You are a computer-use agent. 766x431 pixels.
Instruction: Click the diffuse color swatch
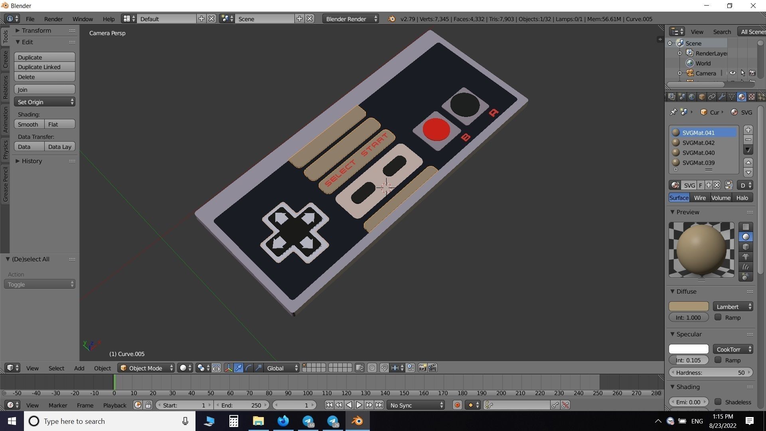pyautogui.click(x=689, y=306)
